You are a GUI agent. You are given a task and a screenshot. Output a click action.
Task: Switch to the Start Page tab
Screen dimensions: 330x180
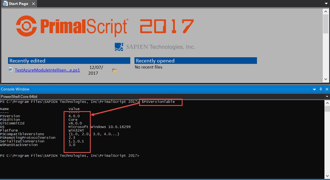coord(18,4)
